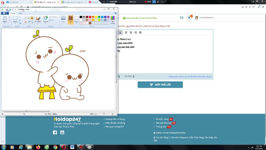Click the Cut scissors icon

point(9,17)
